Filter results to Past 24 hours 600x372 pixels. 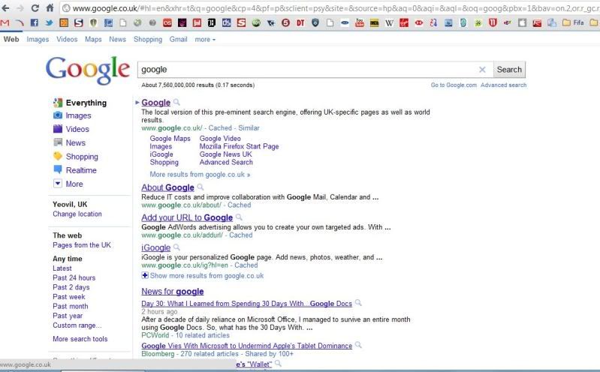pyautogui.click(x=74, y=278)
